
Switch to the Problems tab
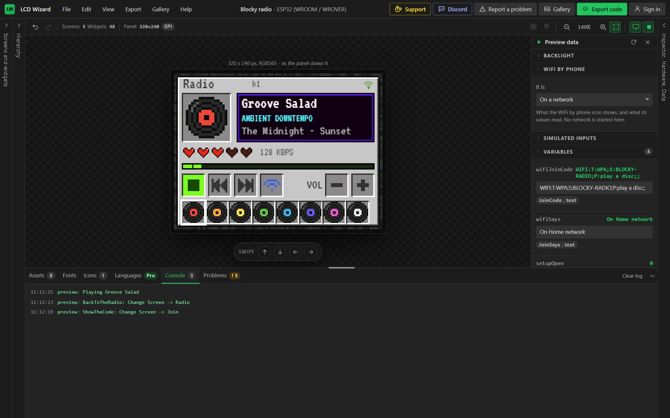(x=221, y=275)
